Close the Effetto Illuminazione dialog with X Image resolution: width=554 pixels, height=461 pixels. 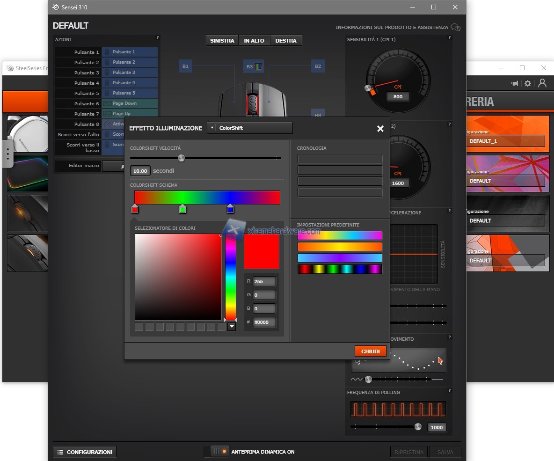380,129
